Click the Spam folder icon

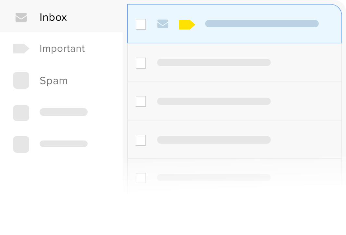click(21, 80)
